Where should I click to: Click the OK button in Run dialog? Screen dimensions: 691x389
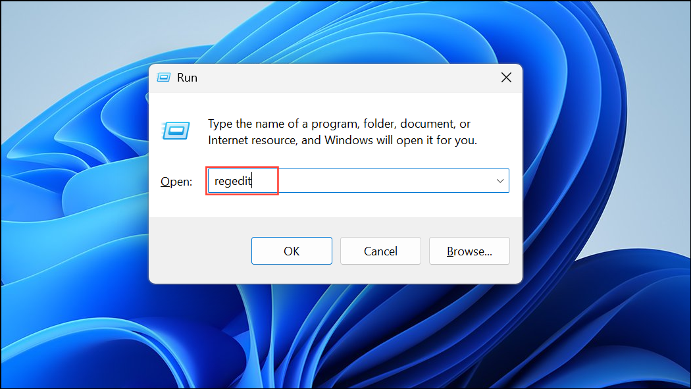292,251
